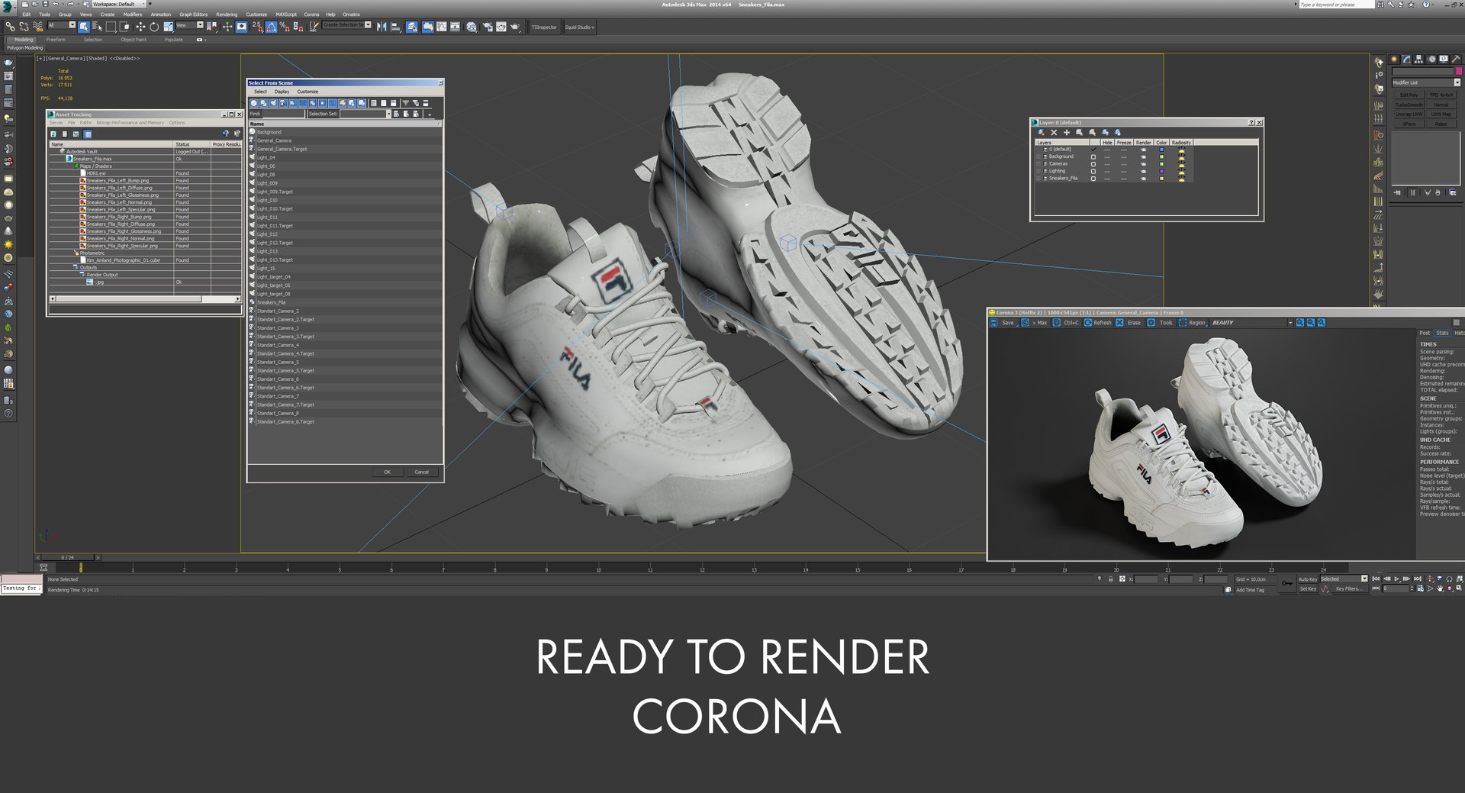Activate the Select Object tool
This screenshot has width=1465, height=793.
coord(84,27)
